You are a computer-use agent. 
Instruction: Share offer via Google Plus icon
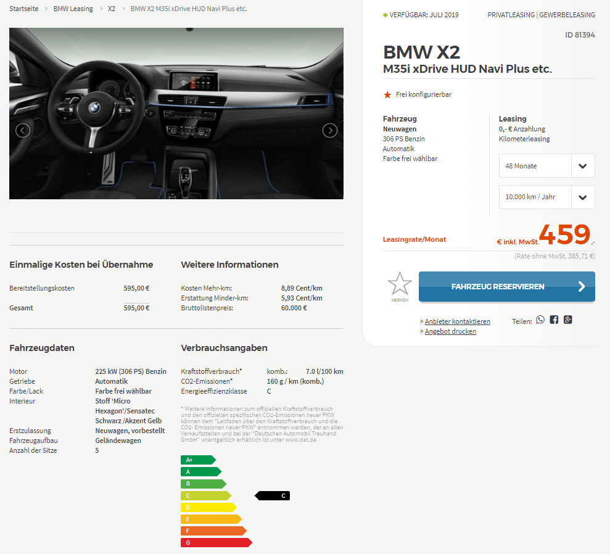(568, 320)
